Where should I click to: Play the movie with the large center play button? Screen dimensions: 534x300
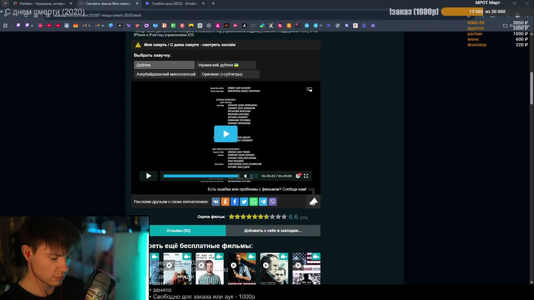[x=226, y=134]
